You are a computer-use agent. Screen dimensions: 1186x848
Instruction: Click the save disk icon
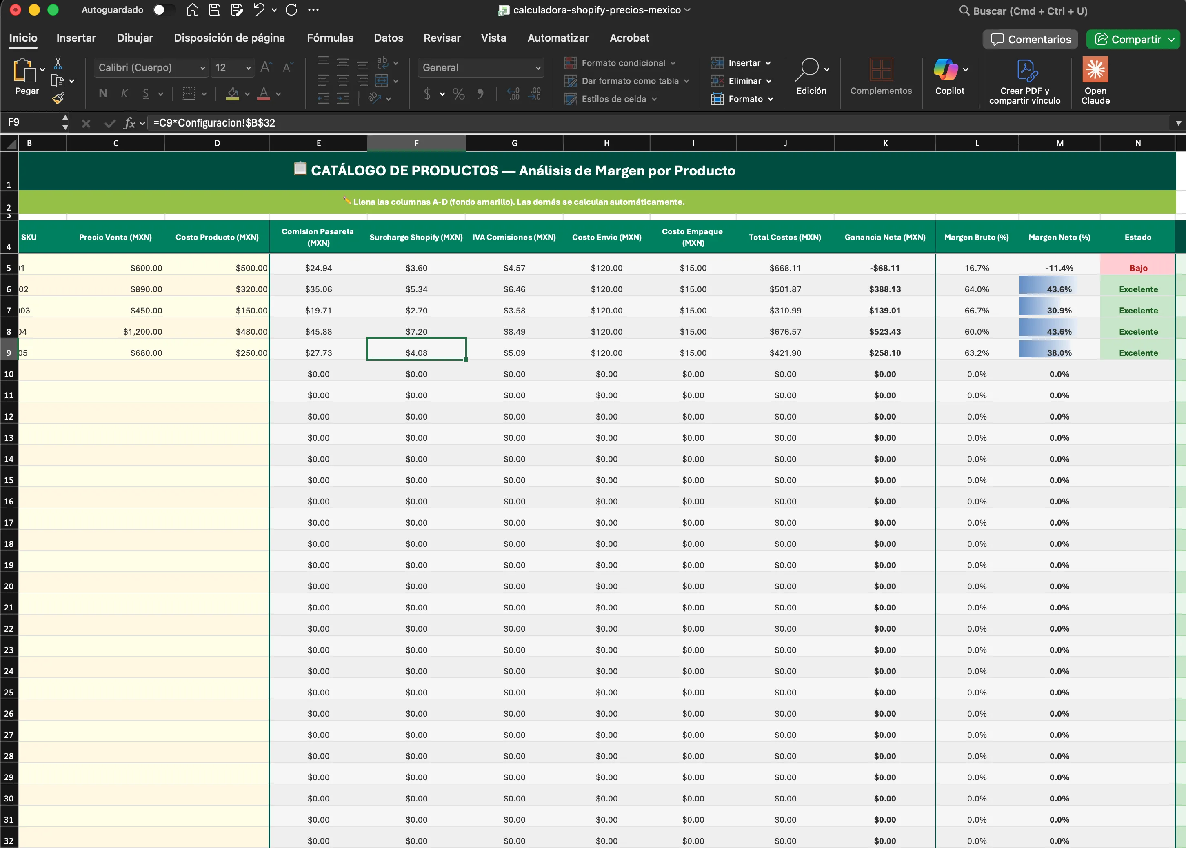[x=214, y=10]
